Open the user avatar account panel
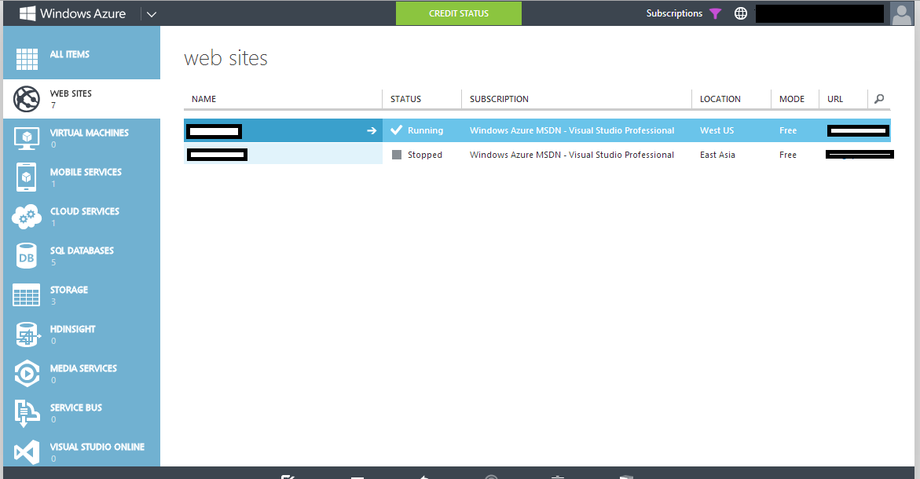This screenshot has width=920, height=479. 902,13
